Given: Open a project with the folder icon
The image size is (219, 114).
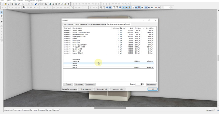Looking at the screenshot, I should (5, 4).
